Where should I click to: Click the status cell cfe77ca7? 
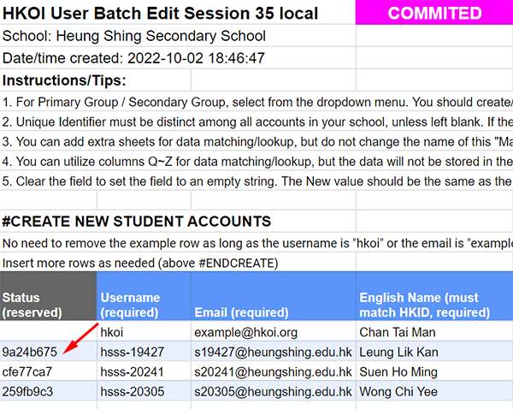pyautogui.click(x=48, y=371)
